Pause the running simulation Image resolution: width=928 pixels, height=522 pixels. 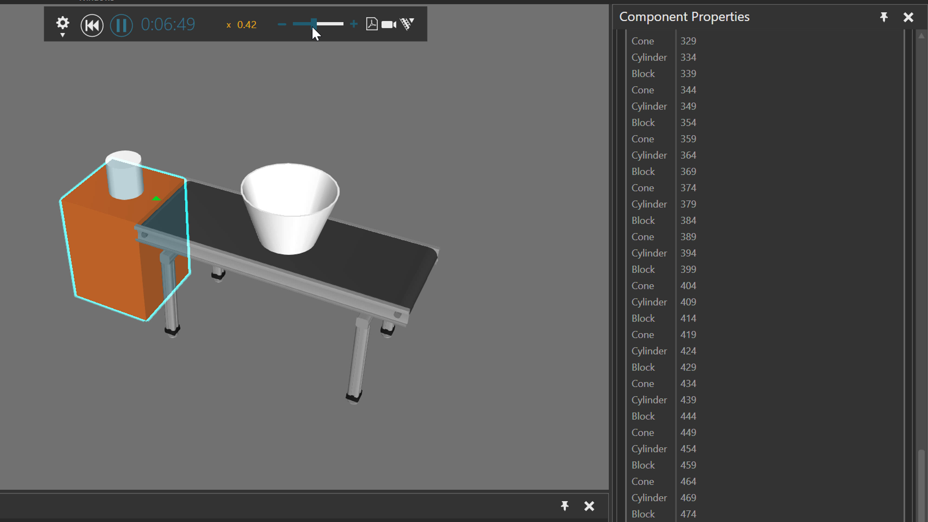point(121,25)
